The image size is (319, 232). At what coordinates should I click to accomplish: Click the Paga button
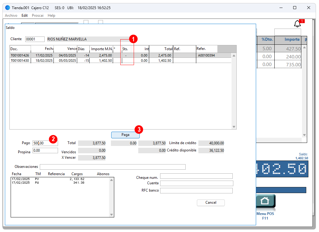[x=125, y=135]
